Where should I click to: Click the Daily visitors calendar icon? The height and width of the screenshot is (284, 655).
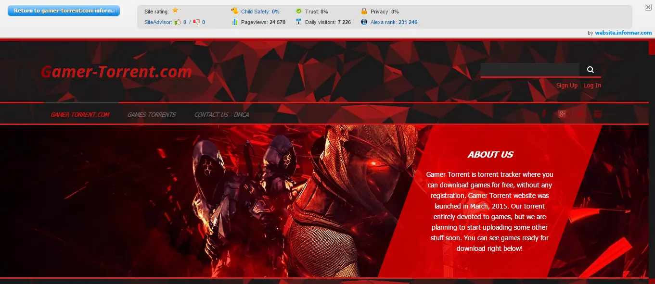(x=299, y=22)
